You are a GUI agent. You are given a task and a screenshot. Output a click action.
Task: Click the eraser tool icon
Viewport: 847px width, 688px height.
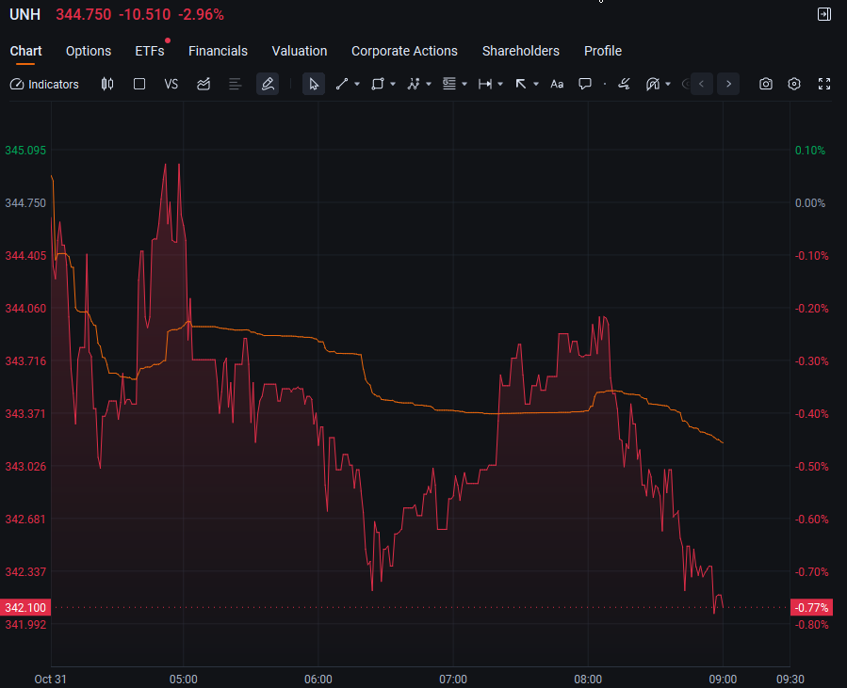tap(625, 84)
